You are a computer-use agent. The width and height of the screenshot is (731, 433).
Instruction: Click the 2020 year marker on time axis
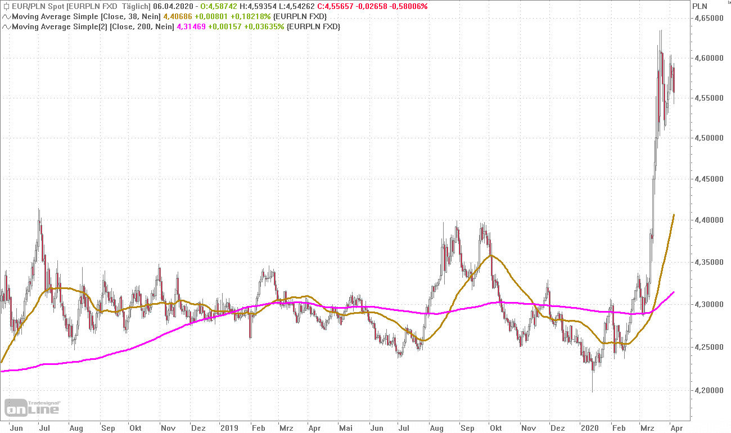(589, 427)
